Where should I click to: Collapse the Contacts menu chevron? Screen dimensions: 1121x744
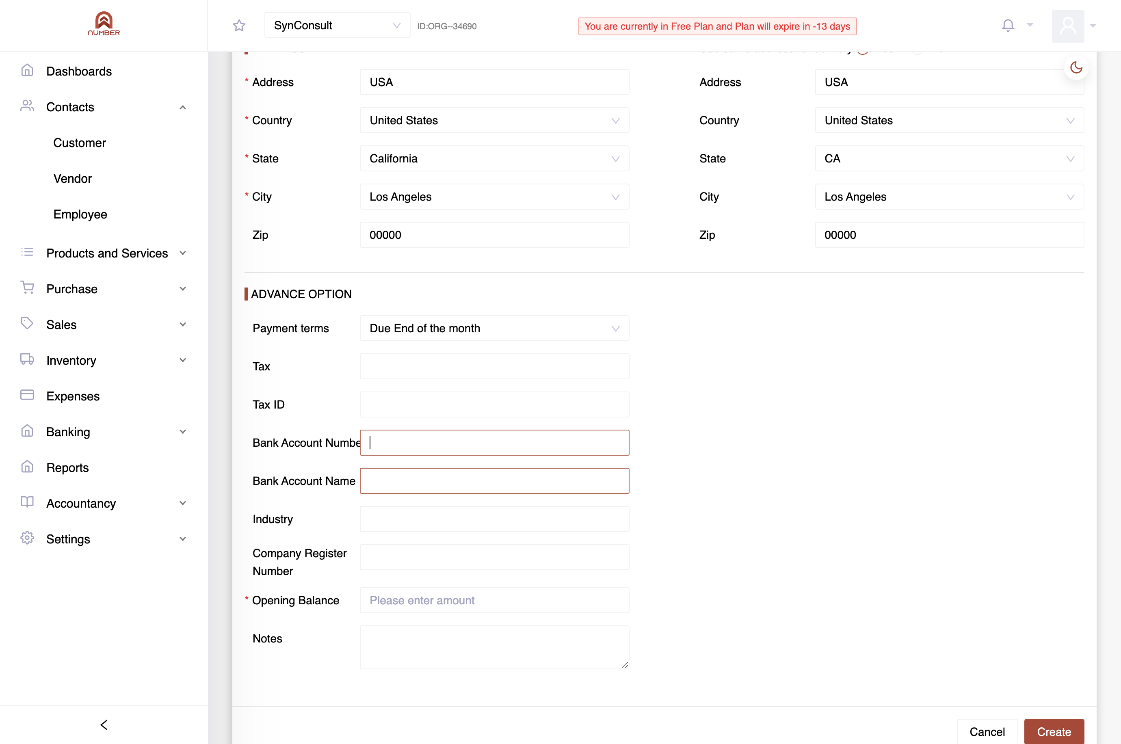(183, 108)
